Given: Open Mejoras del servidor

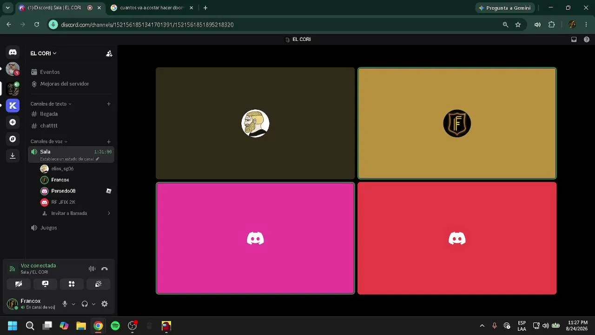Looking at the screenshot, I should click(x=71, y=84).
